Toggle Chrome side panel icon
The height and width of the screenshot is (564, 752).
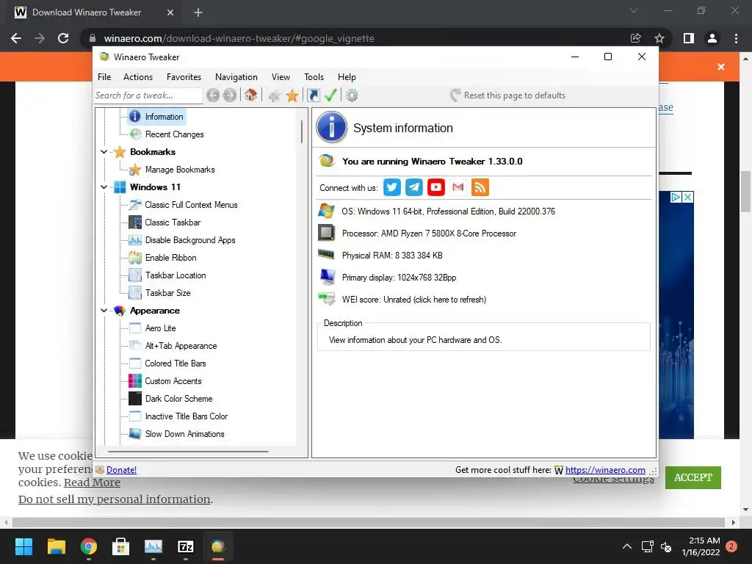pyautogui.click(x=689, y=38)
